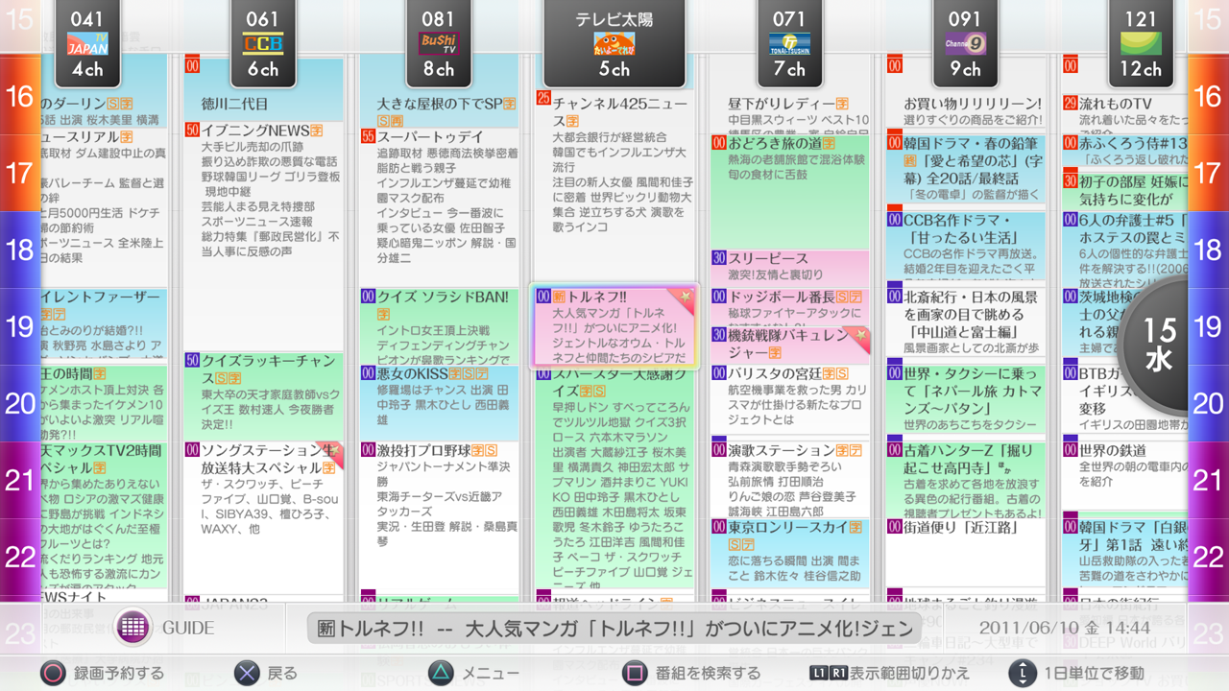
Task: Open the 東京ロンリースカイ program
Action: pyautogui.click(x=790, y=554)
